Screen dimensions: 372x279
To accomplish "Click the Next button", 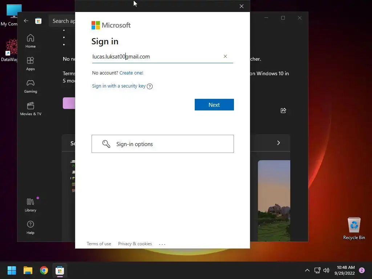I will click(214, 105).
